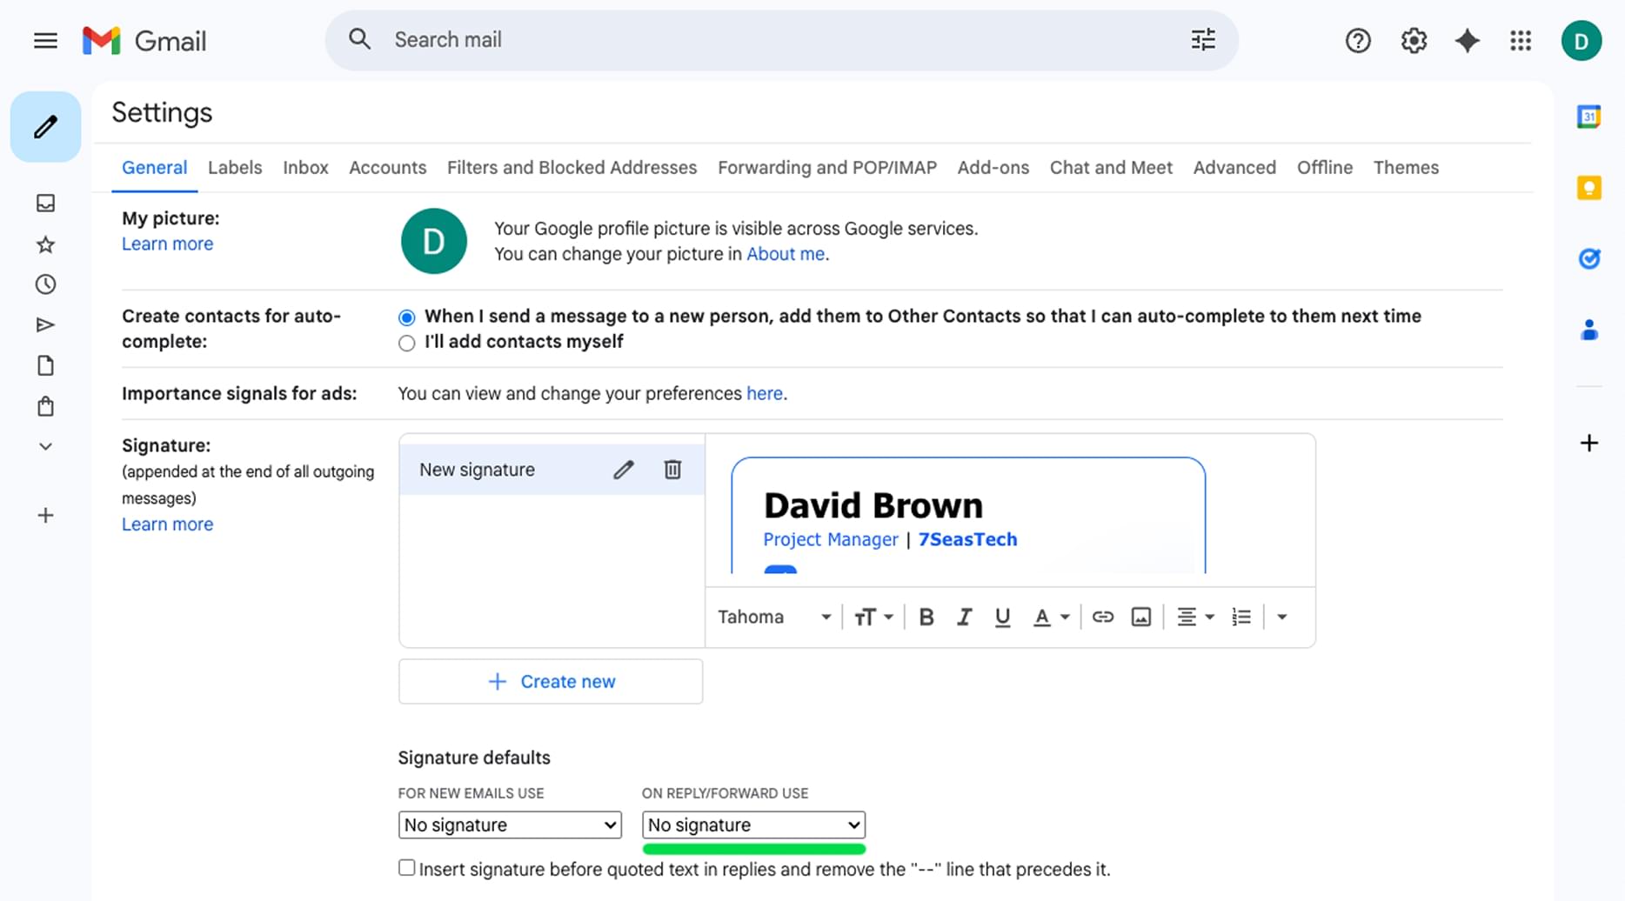Open the Gemini sparkle icon
This screenshot has width=1625, height=901.
pyautogui.click(x=1468, y=40)
